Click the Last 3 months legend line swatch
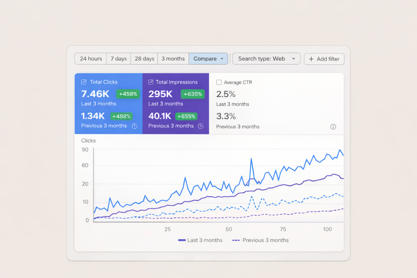 point(182,240)
